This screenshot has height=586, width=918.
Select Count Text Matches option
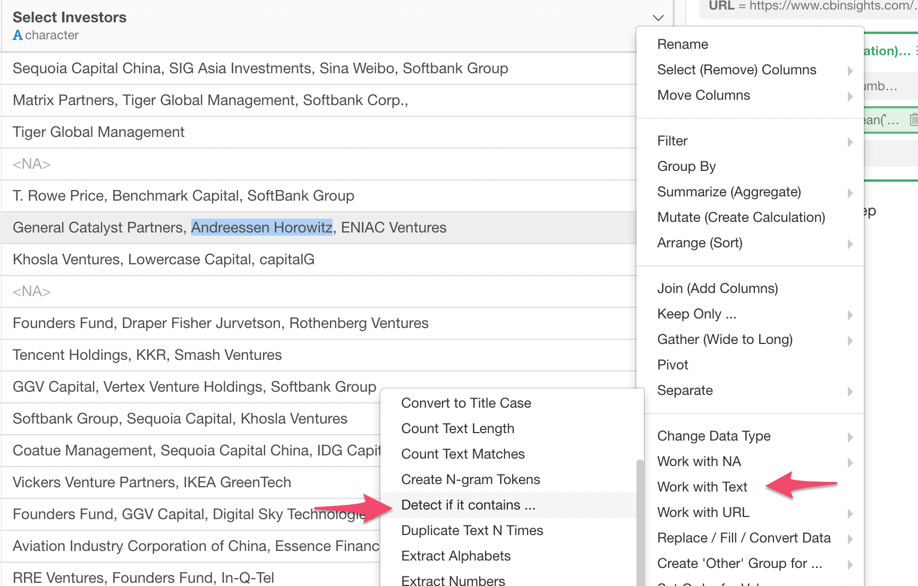508,454
